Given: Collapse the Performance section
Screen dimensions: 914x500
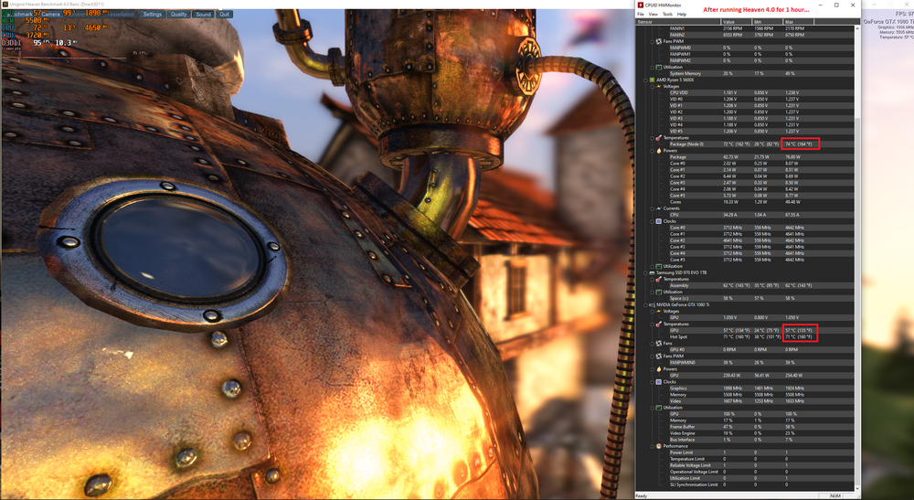Looking at the screenshot, I should coord(653,446).
